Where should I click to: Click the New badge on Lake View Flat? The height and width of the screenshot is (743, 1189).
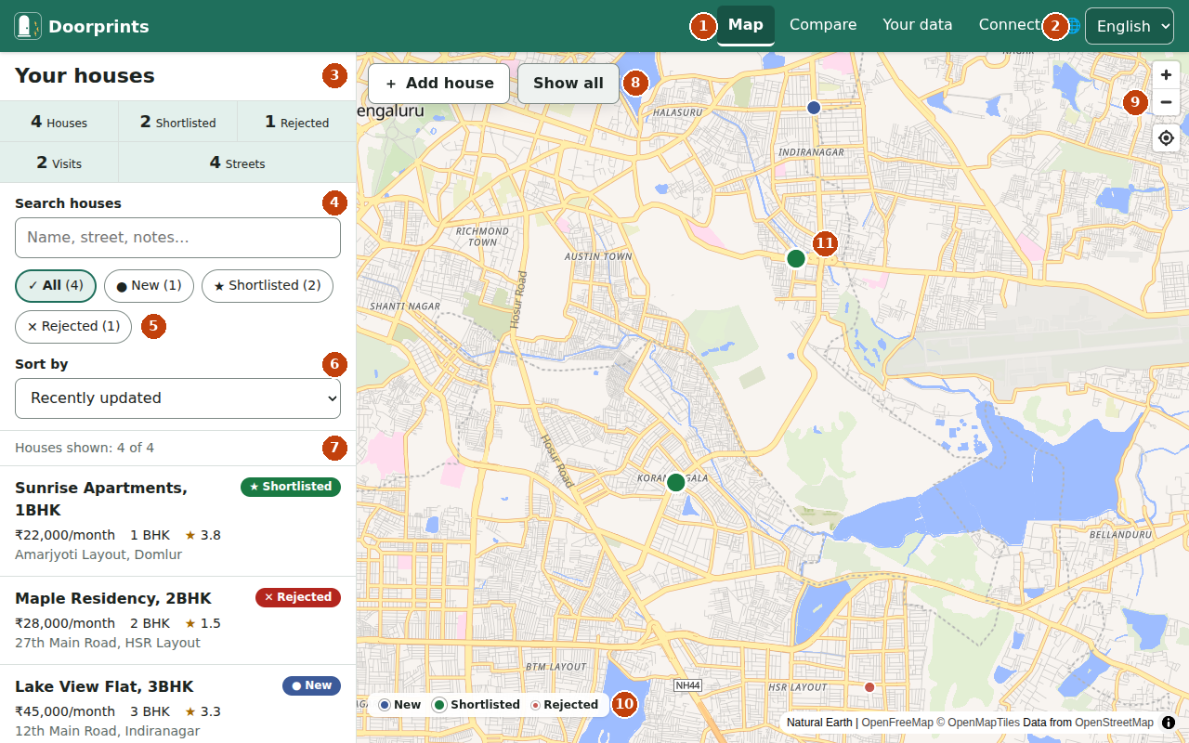coord(311,685)
